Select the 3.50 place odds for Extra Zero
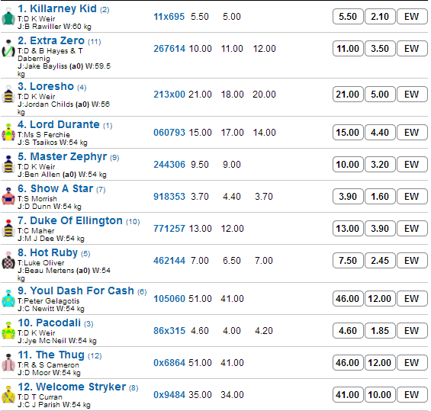Viewport: 431px width, 411px height. tap(380, 49)
